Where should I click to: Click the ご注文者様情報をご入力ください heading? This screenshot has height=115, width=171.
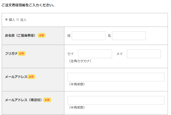28,5
